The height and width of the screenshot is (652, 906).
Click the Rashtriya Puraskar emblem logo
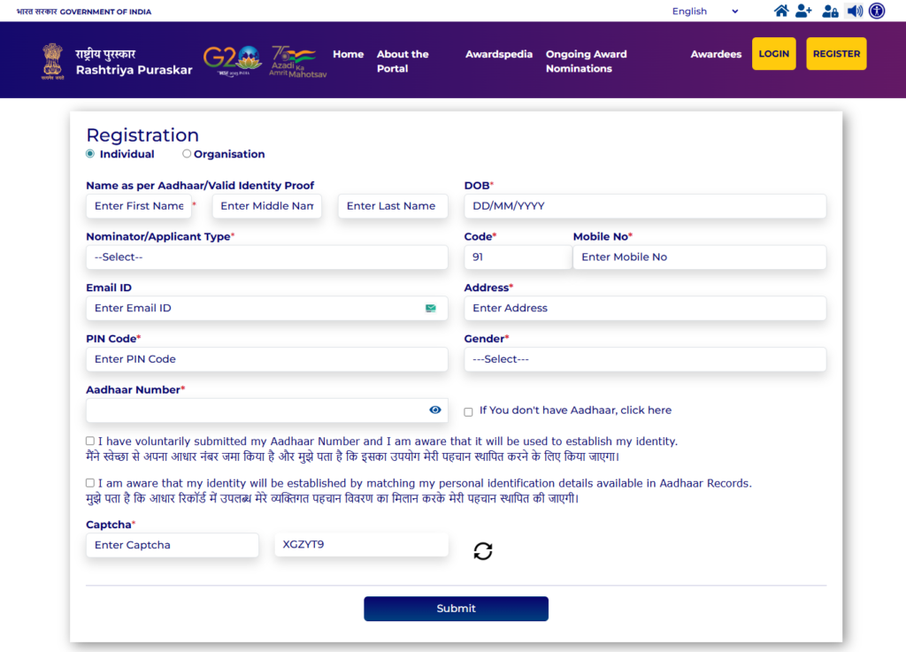click(x=53, y=61)
